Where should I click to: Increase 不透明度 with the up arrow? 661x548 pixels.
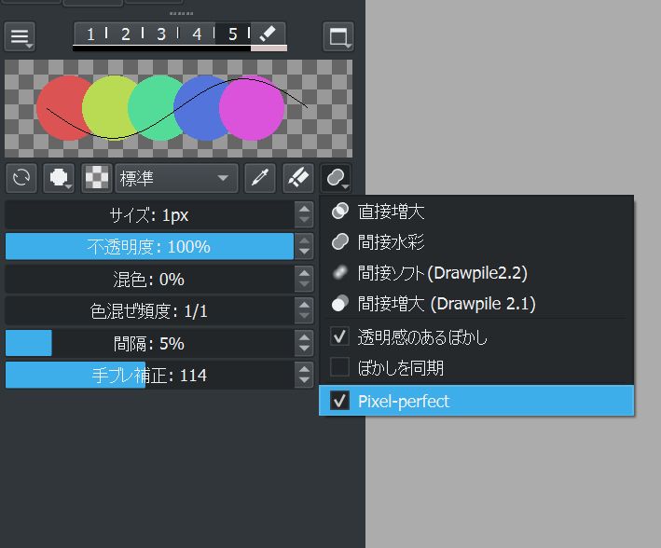304,240
